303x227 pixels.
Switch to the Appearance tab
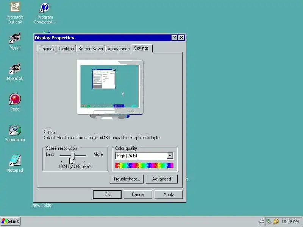click(x=119, y=49)
